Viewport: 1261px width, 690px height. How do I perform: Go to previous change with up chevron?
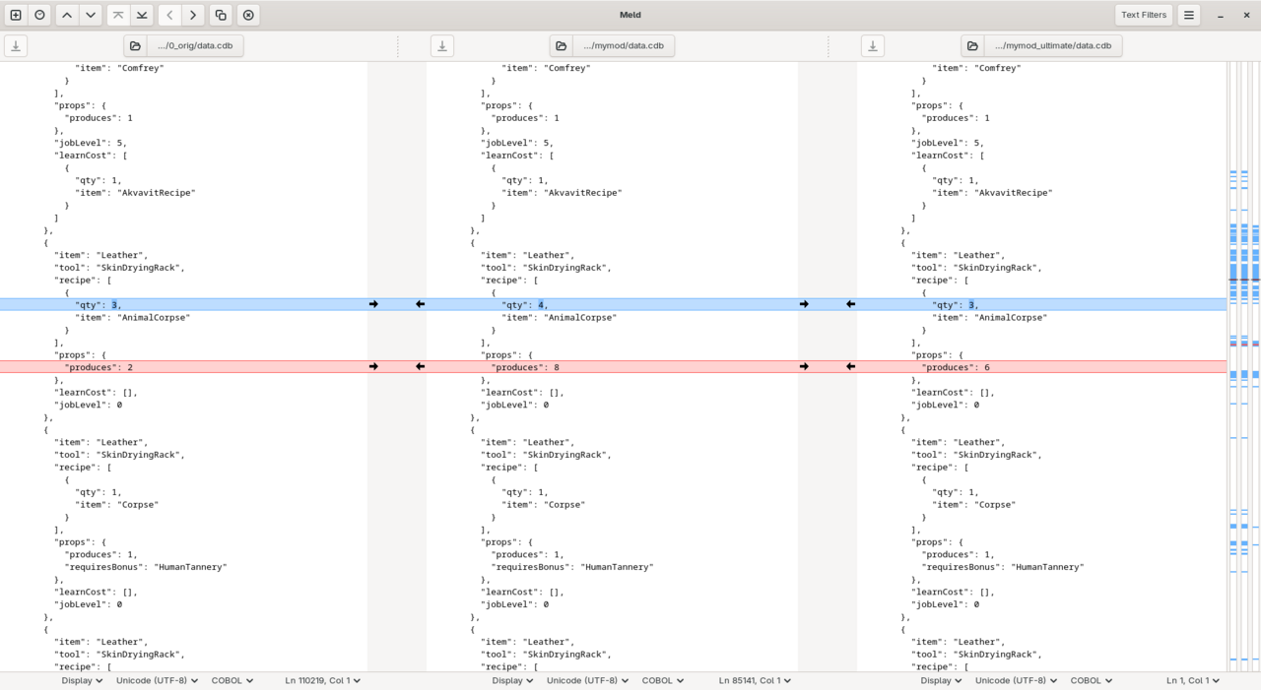pos(67,15)
